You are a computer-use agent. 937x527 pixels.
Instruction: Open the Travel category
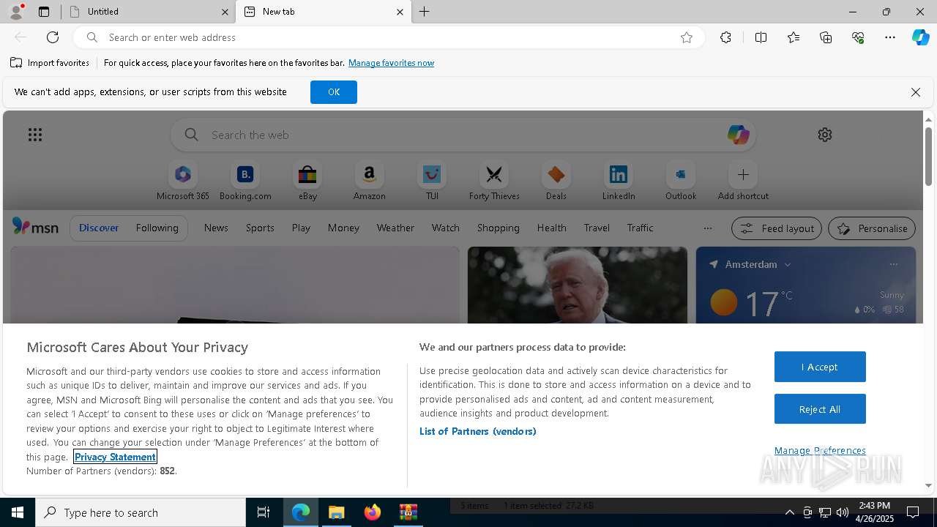[597, 228]
